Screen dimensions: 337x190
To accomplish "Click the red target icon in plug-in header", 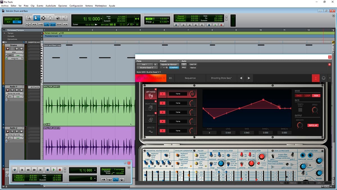I will (x=329, y=64).
